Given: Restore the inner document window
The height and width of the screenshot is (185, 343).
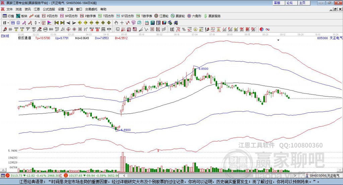Looking at the screenshot, I should pyautogui.click(x=335, y=9).
